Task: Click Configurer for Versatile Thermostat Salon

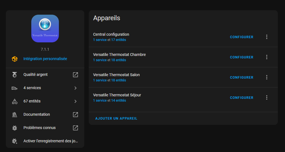Action: [x=242, y=77]
